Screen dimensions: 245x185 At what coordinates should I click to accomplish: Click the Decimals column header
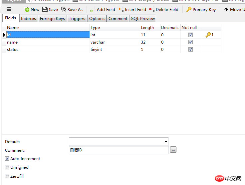click(170, 28)
